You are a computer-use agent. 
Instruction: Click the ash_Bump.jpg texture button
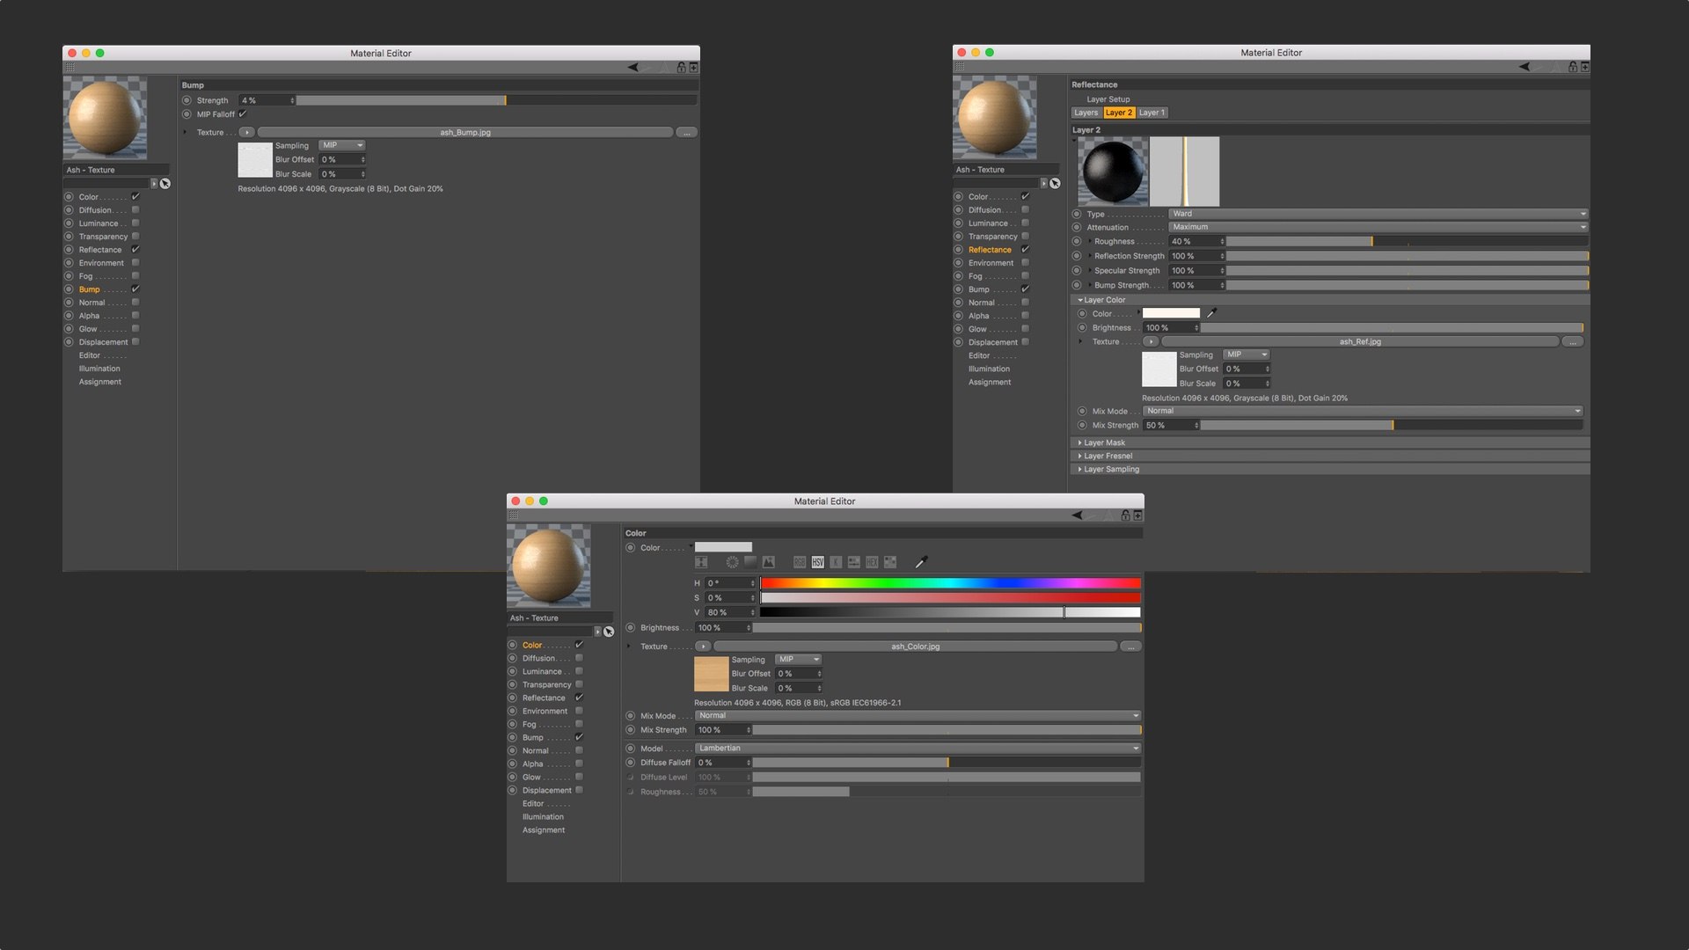pyautogui.click(x=465, y=133)
